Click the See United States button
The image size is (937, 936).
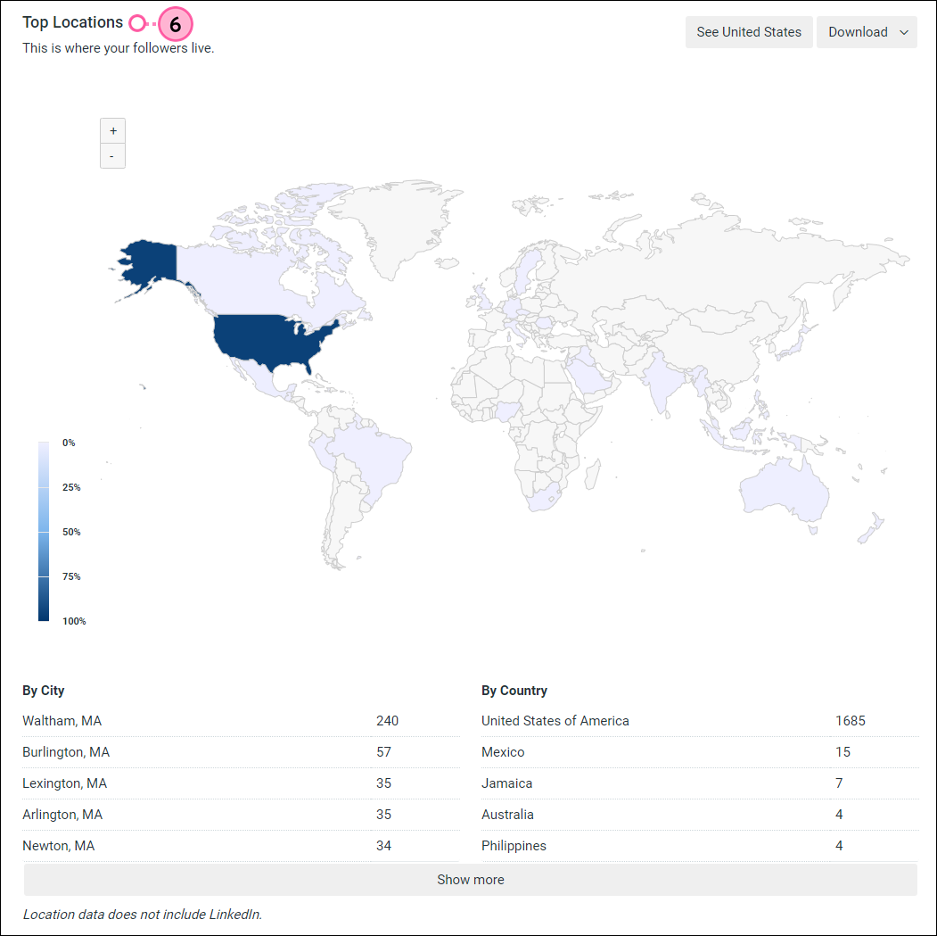pos(749,32)
